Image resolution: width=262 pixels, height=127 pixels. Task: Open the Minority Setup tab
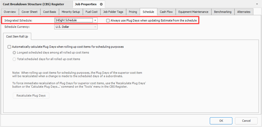[71, 12]
